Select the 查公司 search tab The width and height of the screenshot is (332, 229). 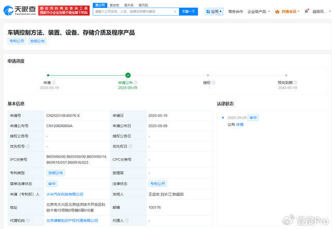click(x=100, y=5)
